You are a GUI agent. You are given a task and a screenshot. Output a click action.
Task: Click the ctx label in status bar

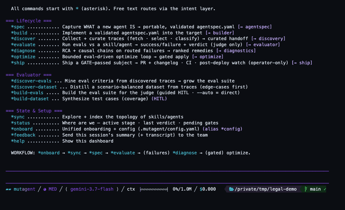131,189
